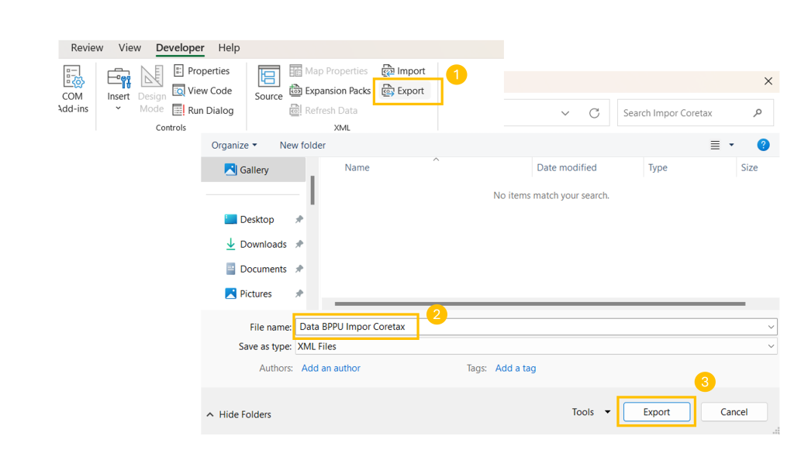
Task: Expand the Save as type dropdown
Action: pyautogui.click(x=771, y=346)
